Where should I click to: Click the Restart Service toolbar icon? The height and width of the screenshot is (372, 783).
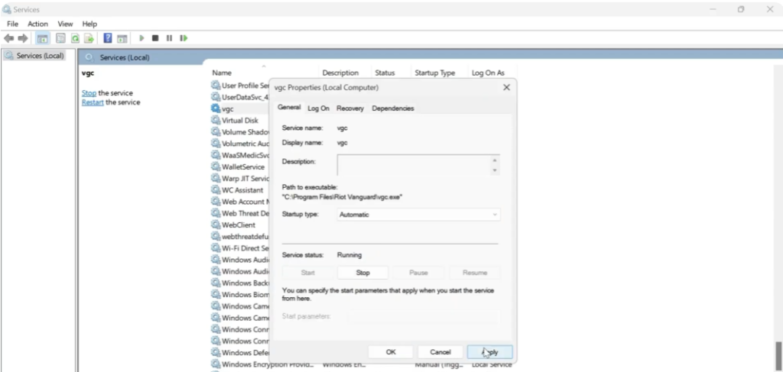click(184, 37)
